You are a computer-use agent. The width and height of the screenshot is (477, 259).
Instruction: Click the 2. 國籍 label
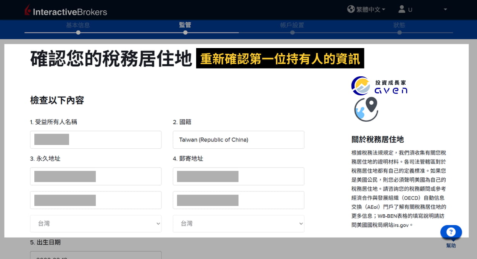point(182,122)
